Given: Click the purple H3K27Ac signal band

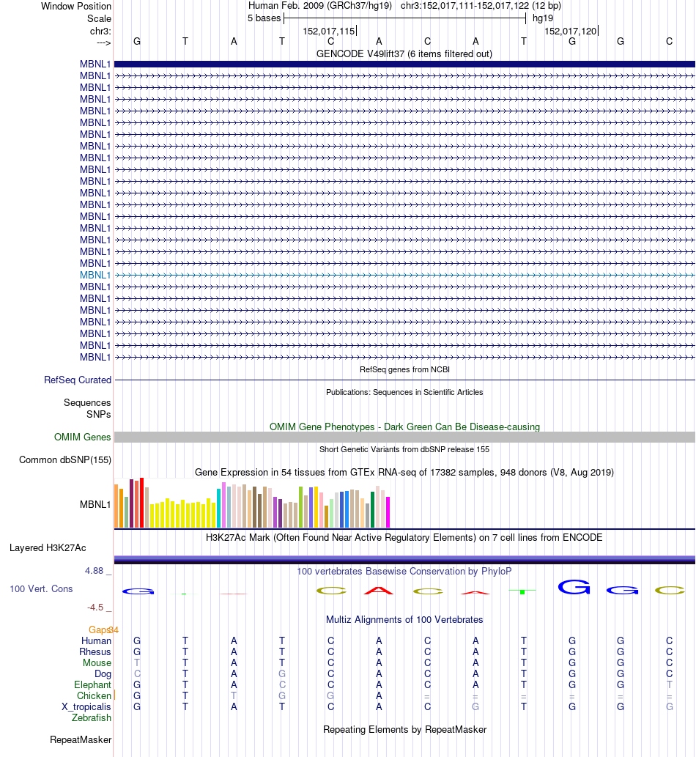Looking at the screenshot, I should [404, 560].
